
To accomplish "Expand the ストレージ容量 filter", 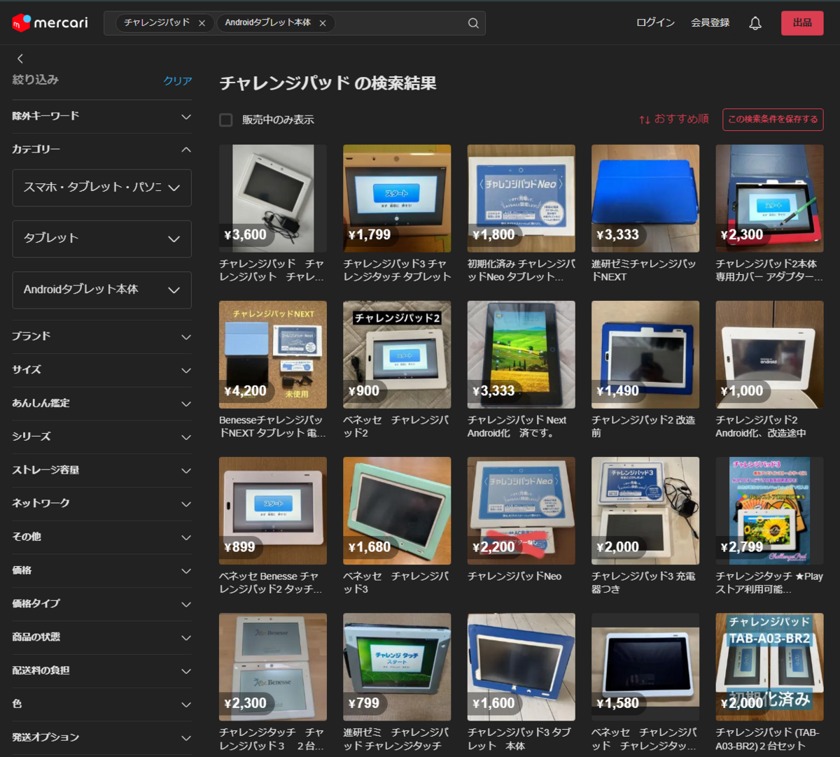I will click(101, 470).
